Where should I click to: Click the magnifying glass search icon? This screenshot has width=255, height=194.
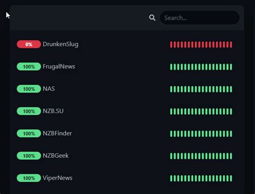point(152,18)
